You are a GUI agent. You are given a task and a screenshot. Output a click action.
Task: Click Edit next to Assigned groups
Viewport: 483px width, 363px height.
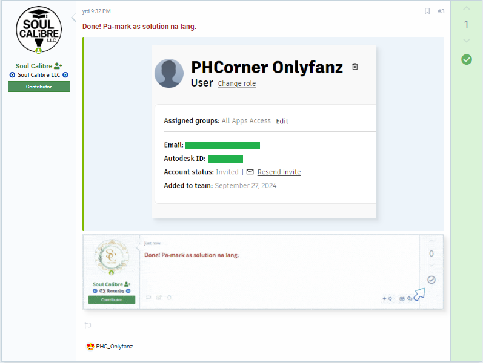[x=282, y=121]
